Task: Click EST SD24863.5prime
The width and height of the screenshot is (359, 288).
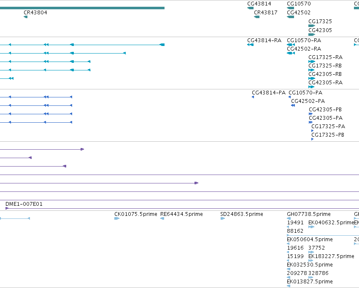Action: [x=223, y=218]
